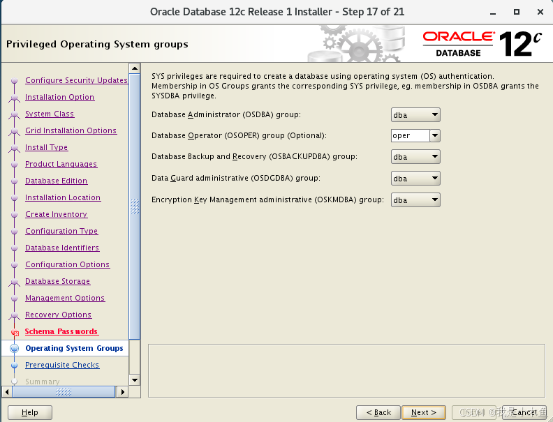553x422 pixels.
Task: Open the Product Languages step
Action: pyautogui.click(x=61, y=164)
